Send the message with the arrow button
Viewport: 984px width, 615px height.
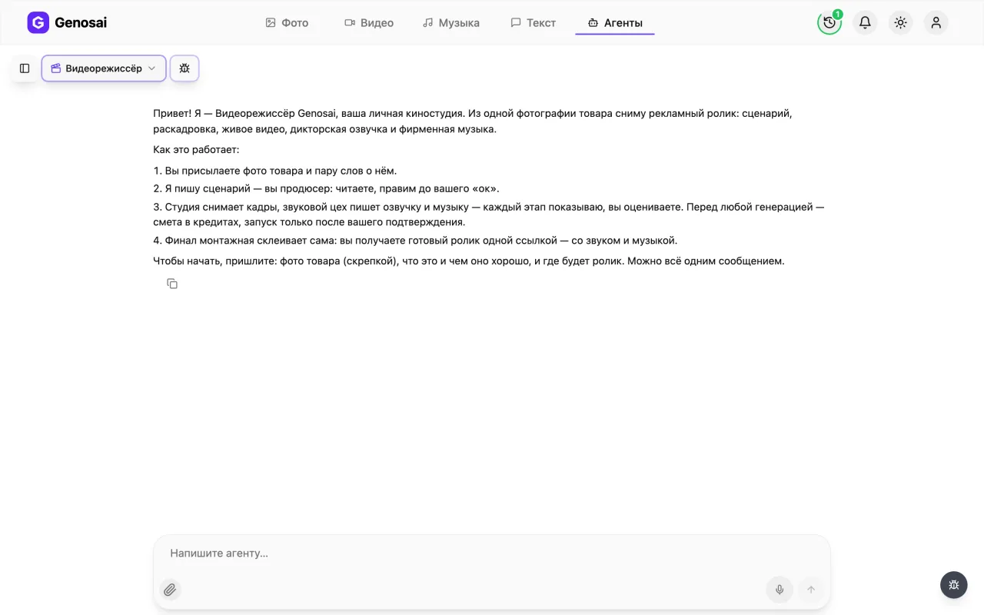pos(811,590)
